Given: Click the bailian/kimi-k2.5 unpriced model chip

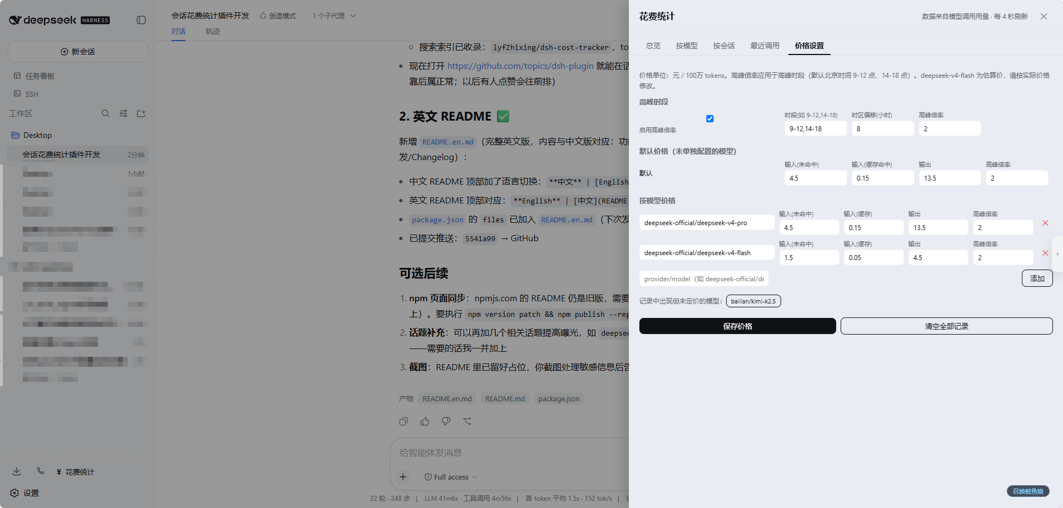Looking at the screenshot, I should click(x=753, y=301).
